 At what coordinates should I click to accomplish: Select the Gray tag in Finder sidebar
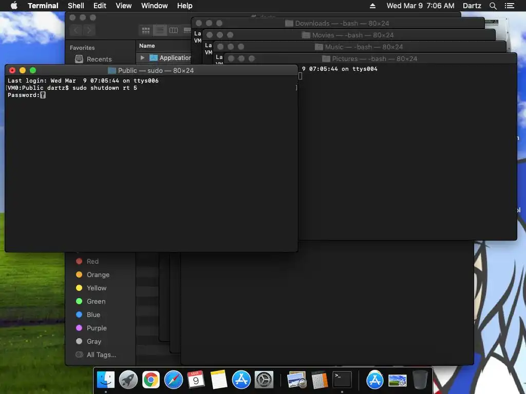(x=93, y=341)
